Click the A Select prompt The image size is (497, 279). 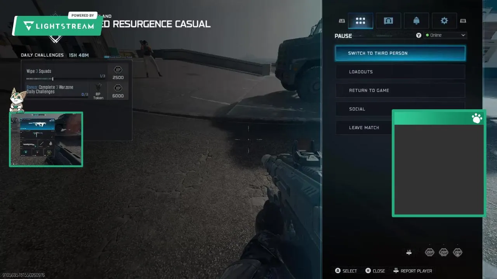click(346, 271)
